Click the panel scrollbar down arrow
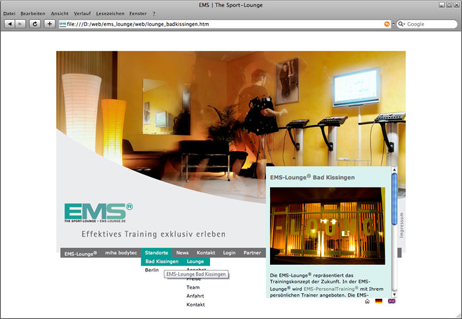Screen dimensions: 462x319 point(394,295)
